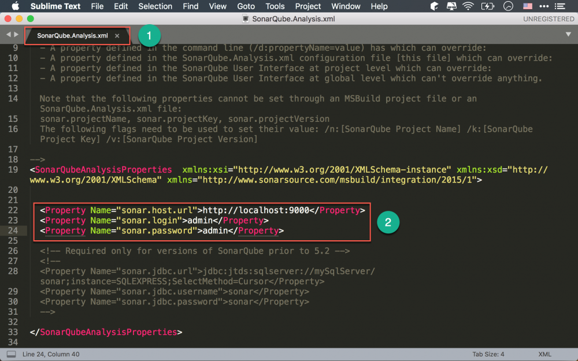This screenshot has width=578, height=361.
Task: Click the sonar.host.url property name
Action: [157, 210]
